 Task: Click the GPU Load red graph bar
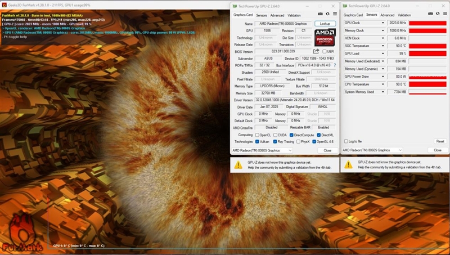point(427,53)
